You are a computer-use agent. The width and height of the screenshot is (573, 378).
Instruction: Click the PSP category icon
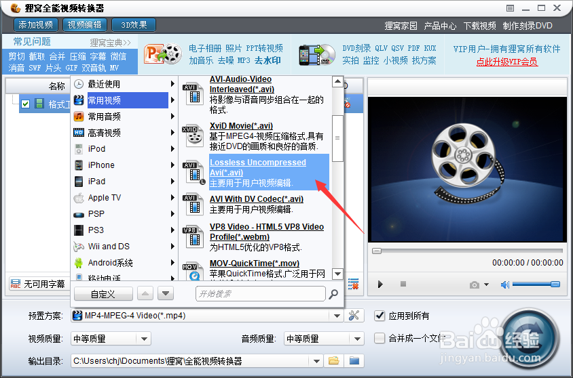79,214
